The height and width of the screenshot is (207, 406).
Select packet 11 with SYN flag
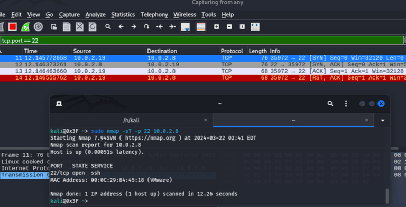coord(203,58)
